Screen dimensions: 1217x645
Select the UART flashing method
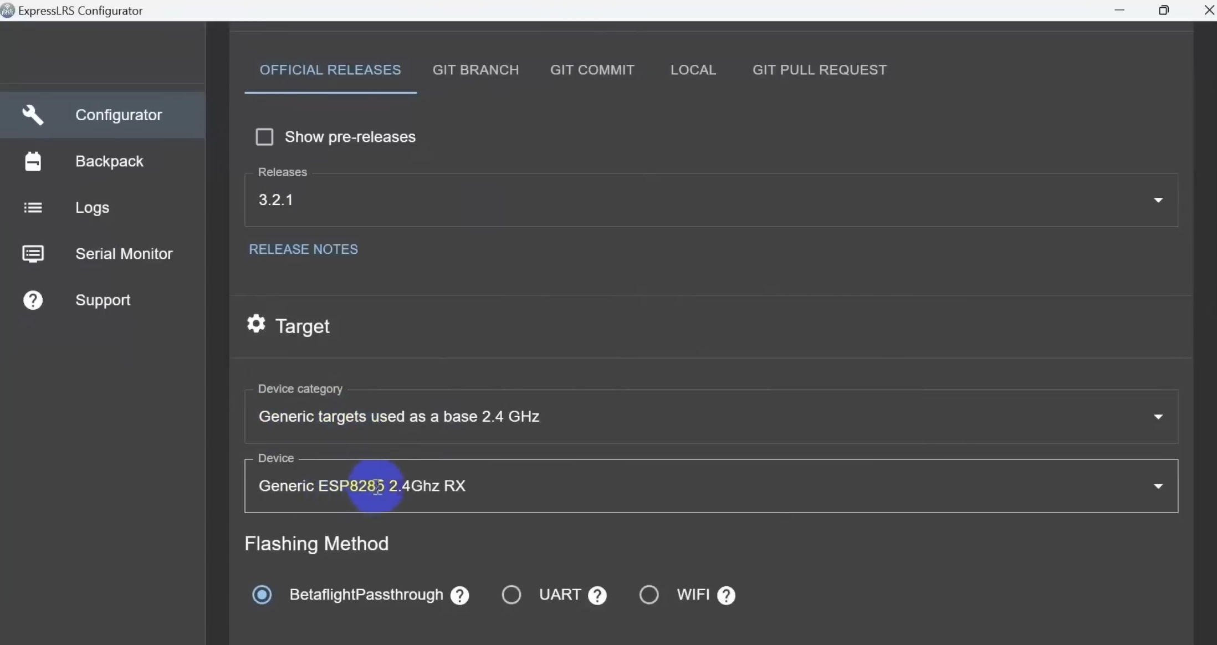511,595
